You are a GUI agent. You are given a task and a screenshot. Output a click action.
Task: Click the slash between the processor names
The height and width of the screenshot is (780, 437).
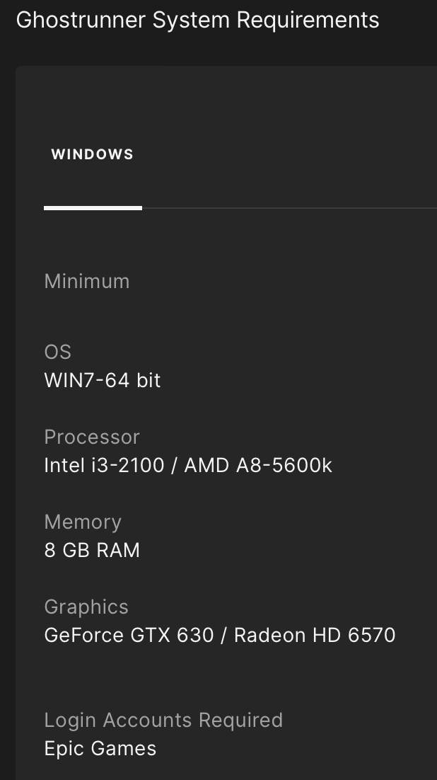click(x=174, y=465)
